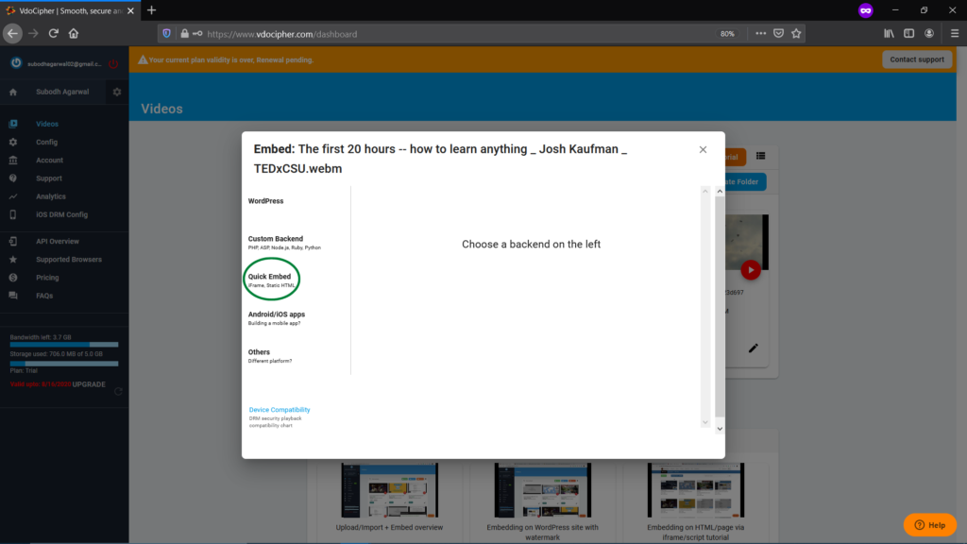Open the Firefox hamburger menu
The width and height of the screenshot is (967, 544).
click(x=955, y=33)
